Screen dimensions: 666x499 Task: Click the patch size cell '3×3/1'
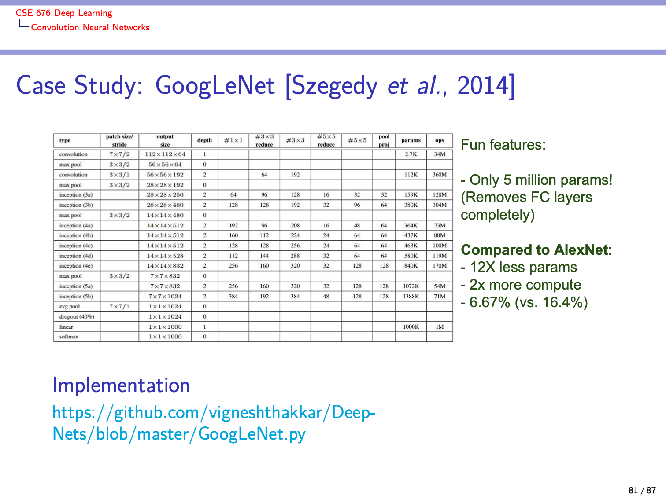119,175
